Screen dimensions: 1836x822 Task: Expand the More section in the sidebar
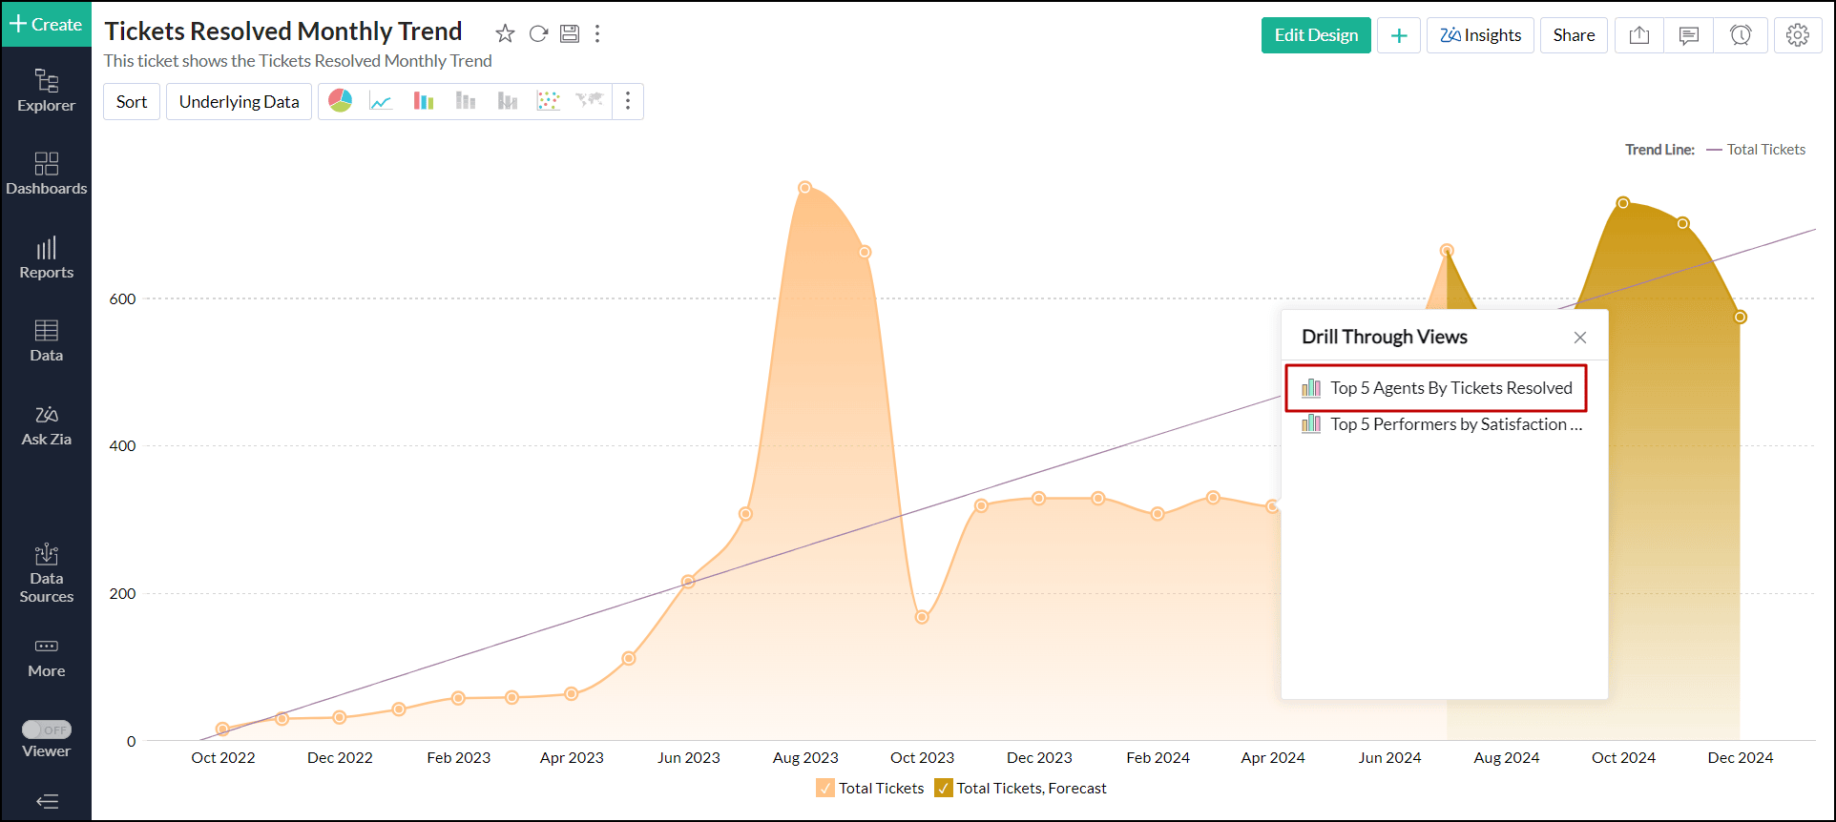(46, 657)
